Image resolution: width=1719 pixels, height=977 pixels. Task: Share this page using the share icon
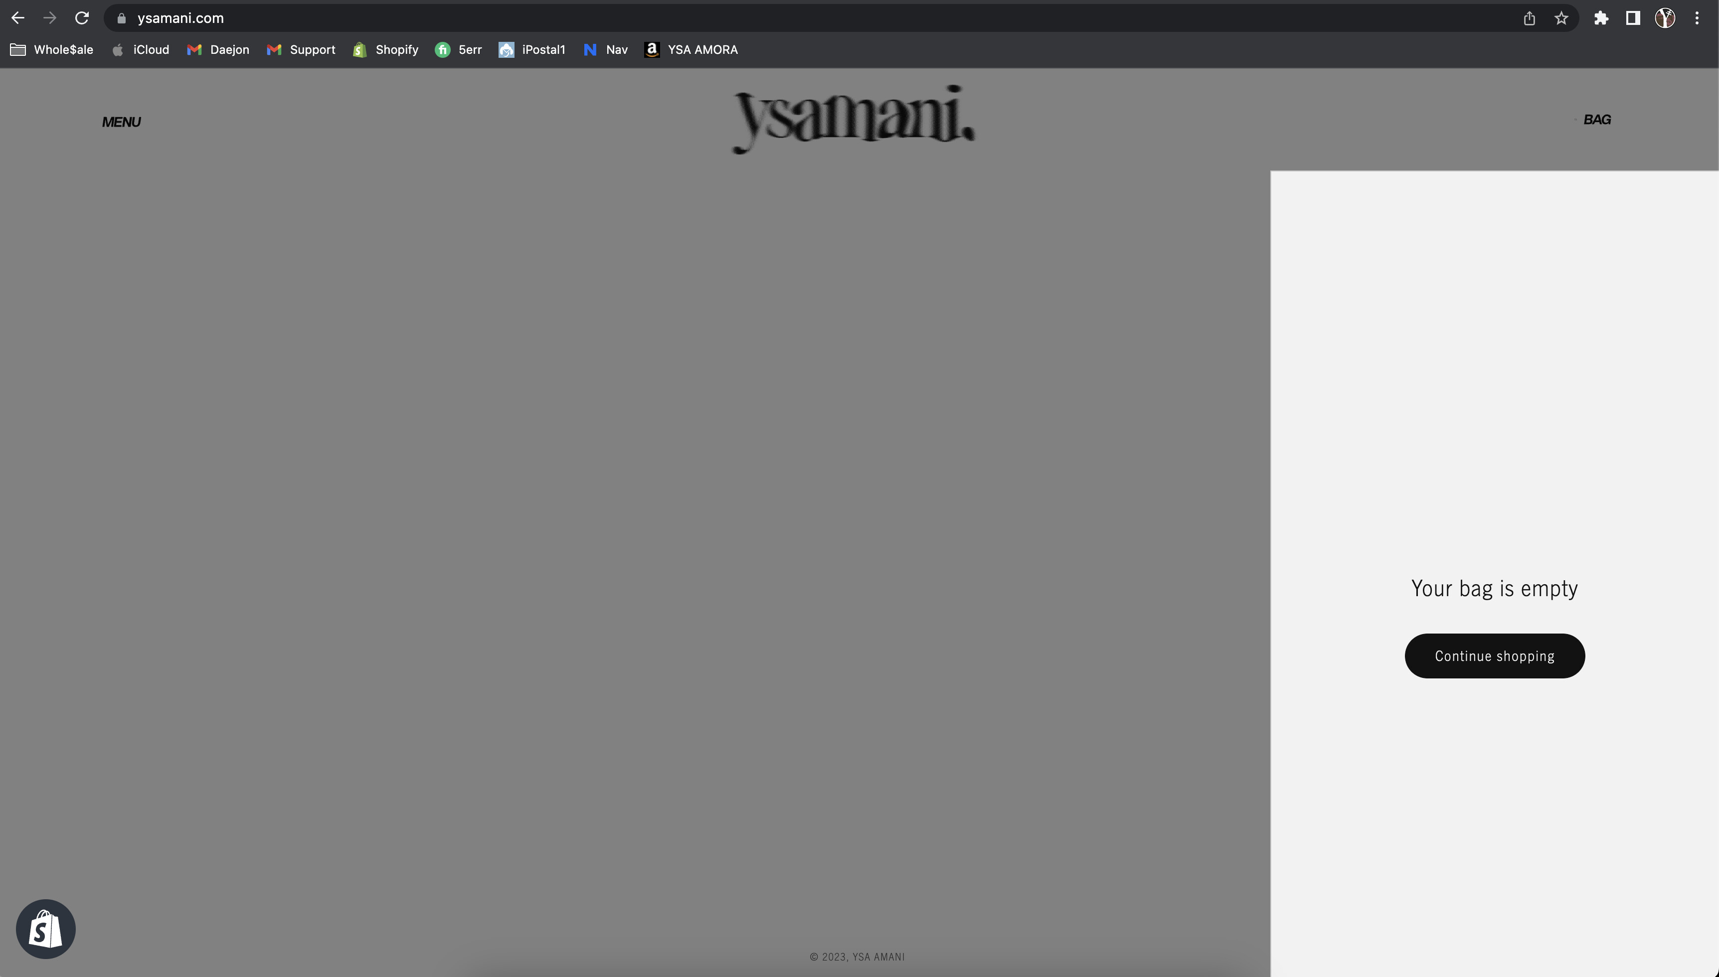tap(1529, 18)
